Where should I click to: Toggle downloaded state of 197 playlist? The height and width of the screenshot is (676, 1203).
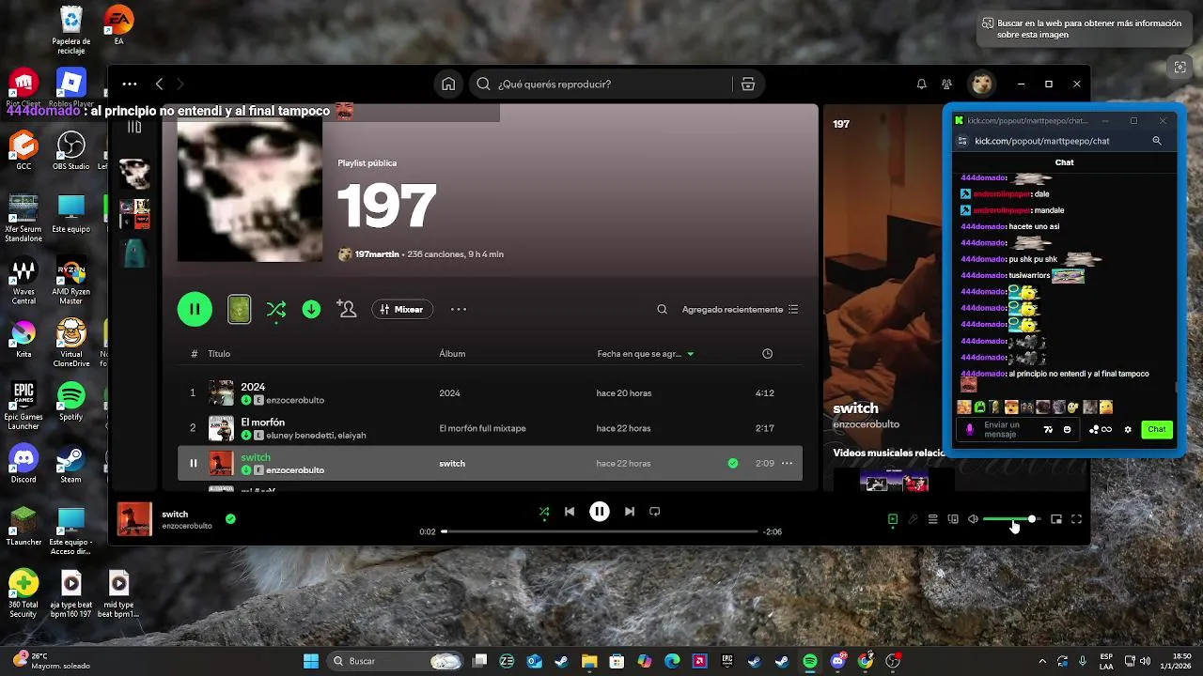[x=311, y=309]
